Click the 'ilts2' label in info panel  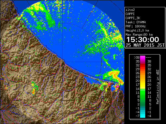tap(130, 10)
